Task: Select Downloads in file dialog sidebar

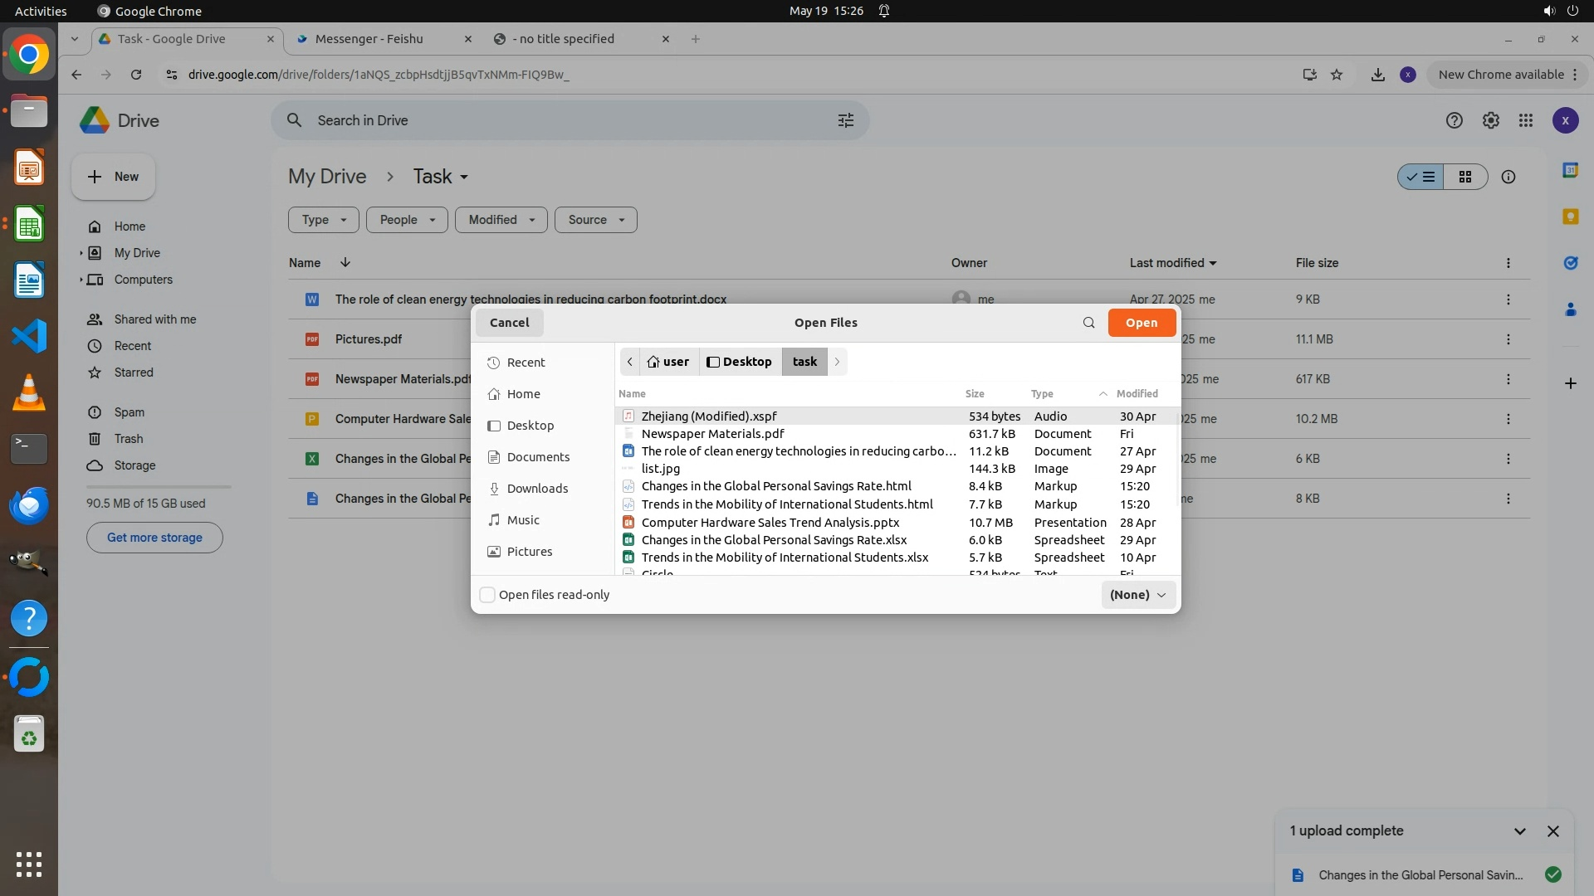Action: point(537,489)
